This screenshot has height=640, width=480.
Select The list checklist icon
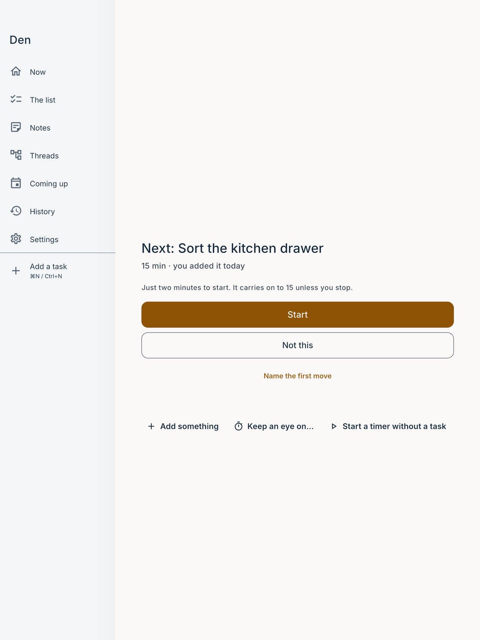16,99
